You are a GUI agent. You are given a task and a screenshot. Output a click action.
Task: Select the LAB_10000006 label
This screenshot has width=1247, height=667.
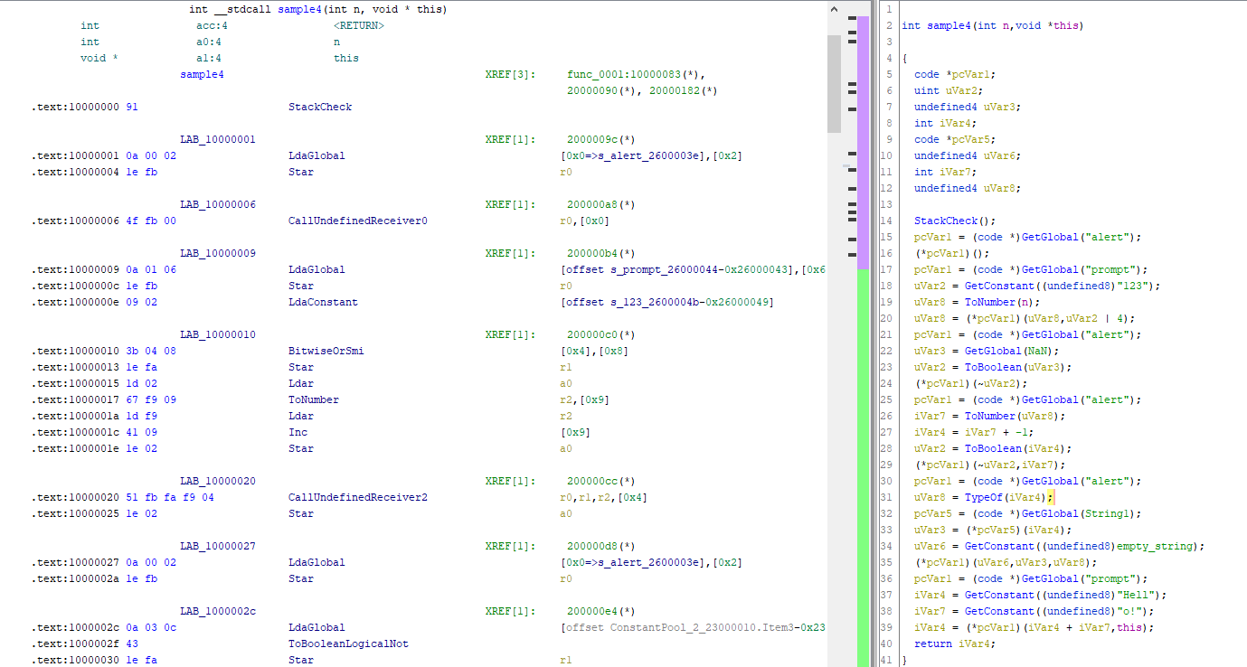pyautogui.click(x=218, y=204)
